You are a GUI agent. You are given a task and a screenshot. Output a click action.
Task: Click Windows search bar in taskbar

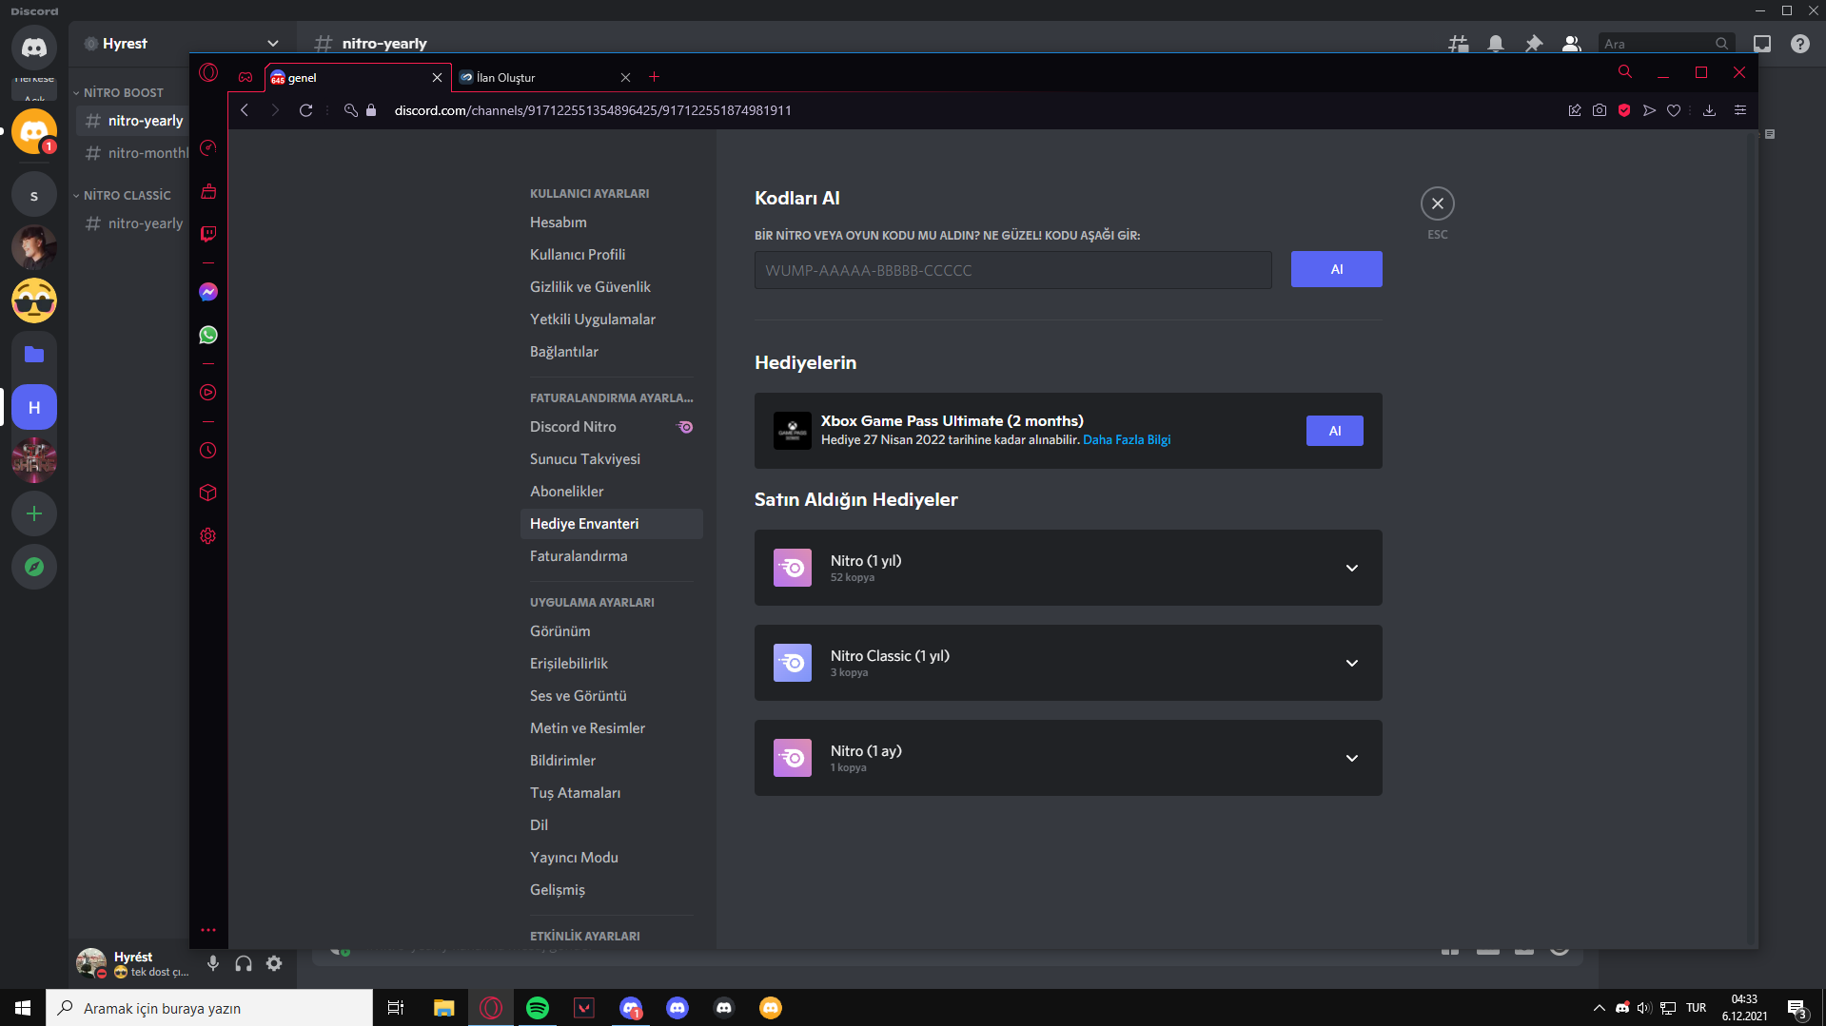point(209,1008)
